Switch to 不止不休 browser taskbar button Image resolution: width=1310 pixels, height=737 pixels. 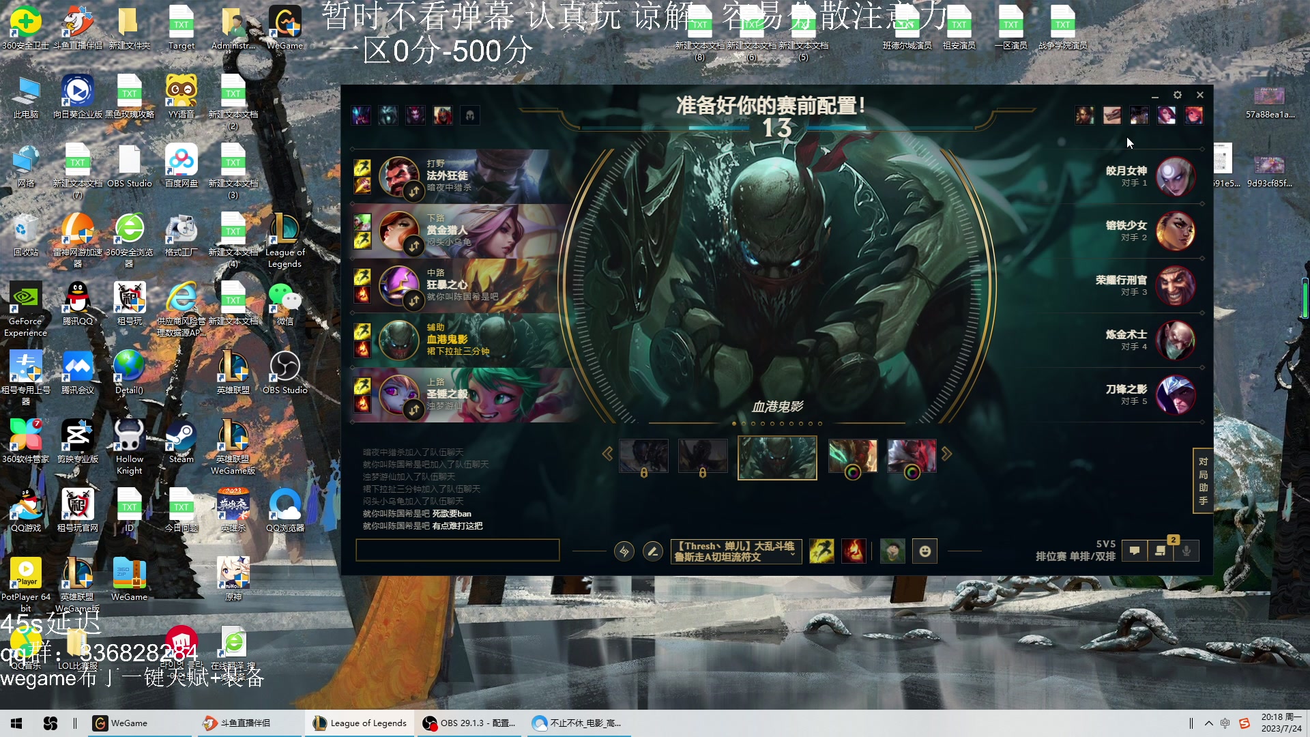click(x=579, y=723)
